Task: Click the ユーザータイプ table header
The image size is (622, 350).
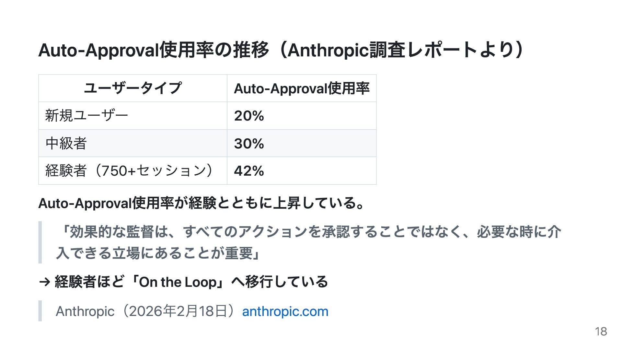Action: [x=132, y=88]
